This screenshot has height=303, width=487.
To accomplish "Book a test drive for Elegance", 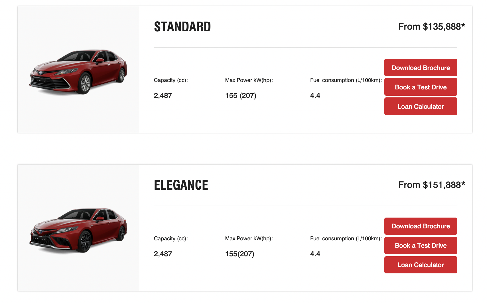I will point(421,245).
